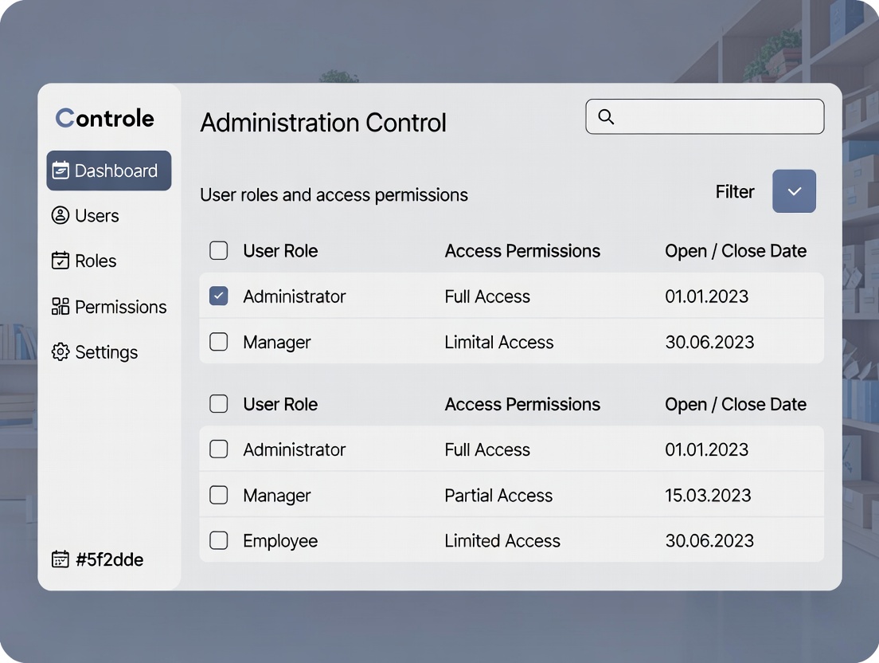Click the Users profile icon

coord(61,216)
